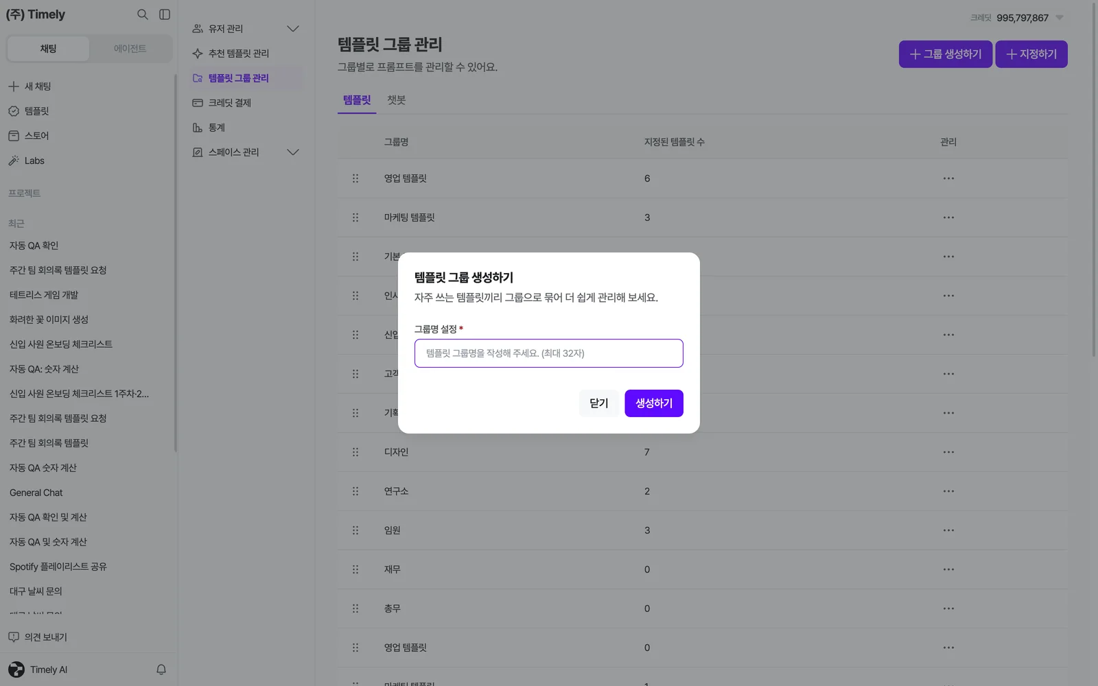Click the 디자인 group name
This screenshot has width=1098, height=686.
click(x=396, y=452)
